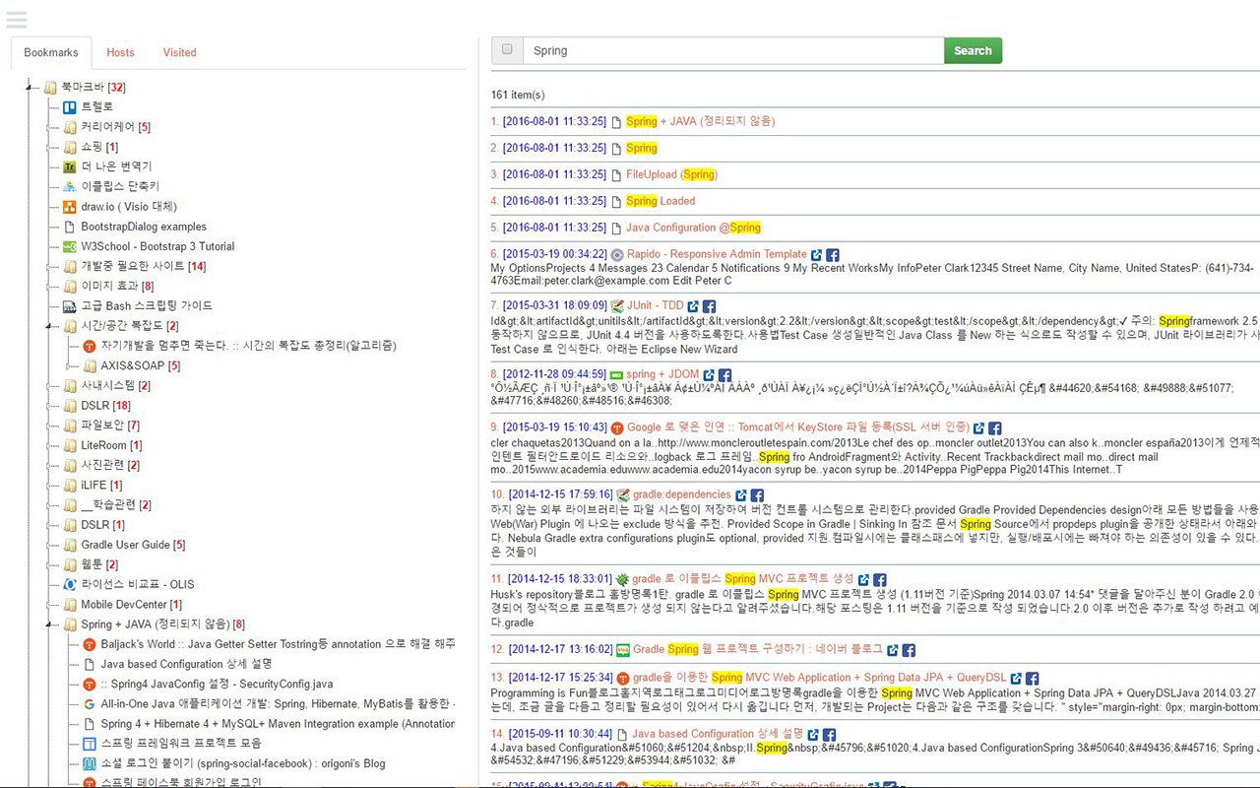This screenshot has height=788, width=1260.
Task: Open external link icon for spring + JDOM
Action: tap(708, 375)
